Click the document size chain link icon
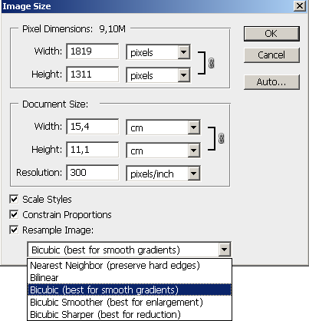 [222, 138]
